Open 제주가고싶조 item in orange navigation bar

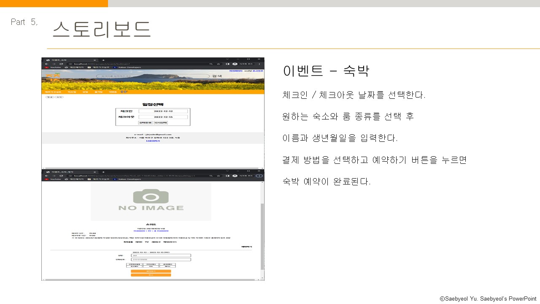tap(53, 92)
